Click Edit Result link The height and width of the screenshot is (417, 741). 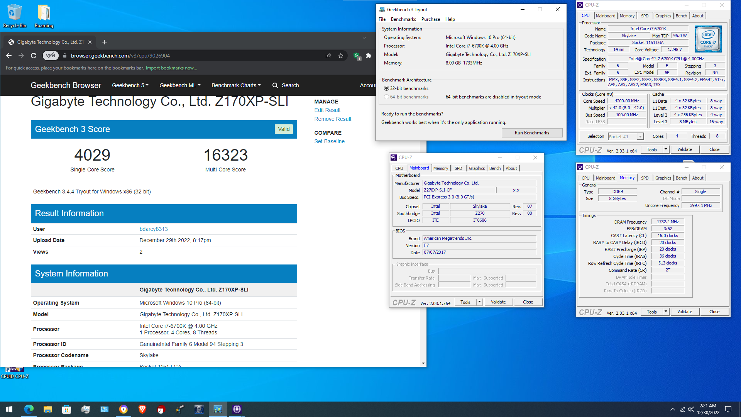pos(327,110)
